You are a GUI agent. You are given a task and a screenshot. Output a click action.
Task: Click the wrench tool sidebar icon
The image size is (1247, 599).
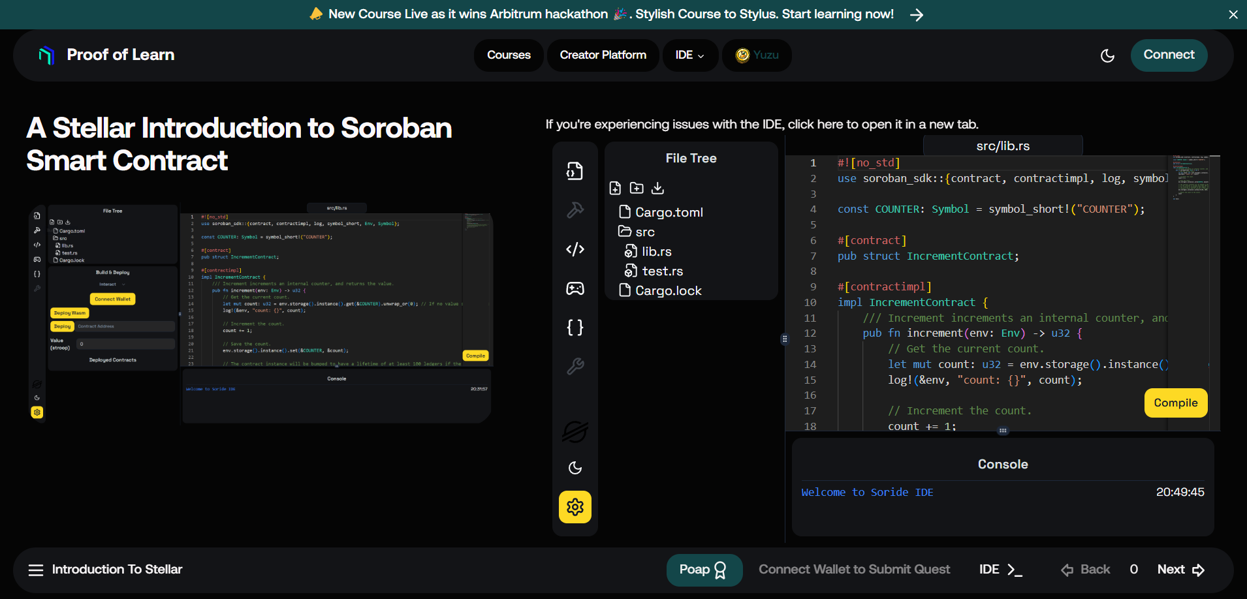(575, 367)
